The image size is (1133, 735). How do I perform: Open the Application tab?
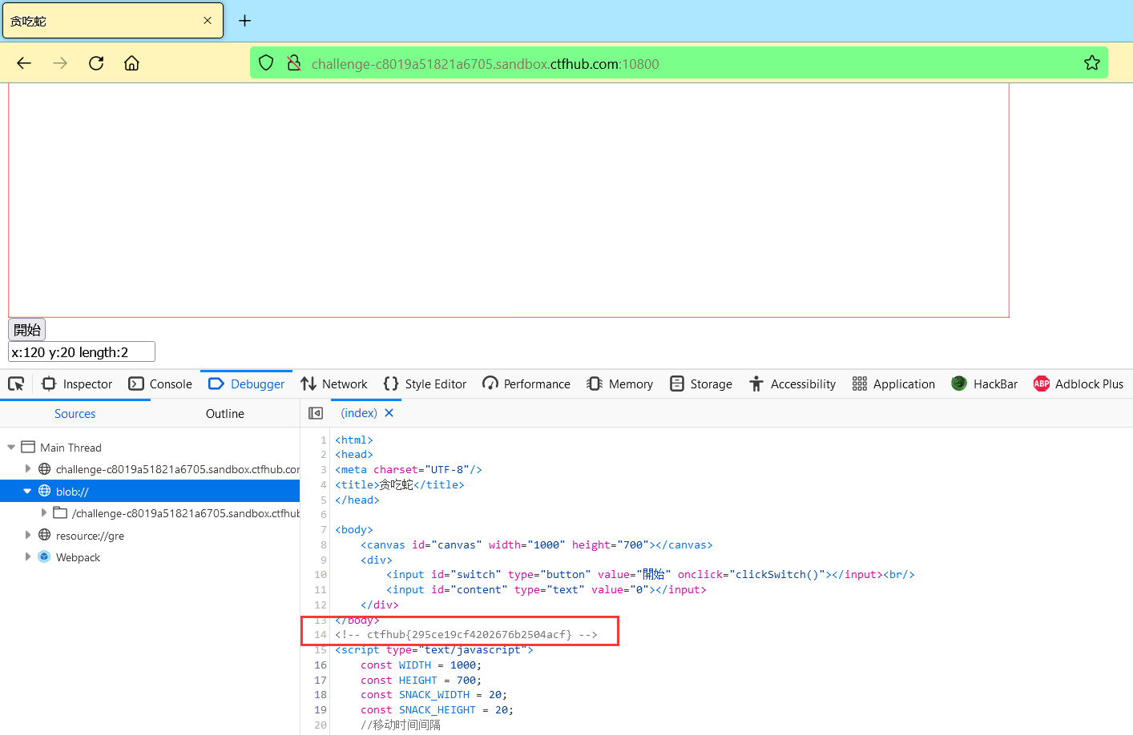click(893, 384)
